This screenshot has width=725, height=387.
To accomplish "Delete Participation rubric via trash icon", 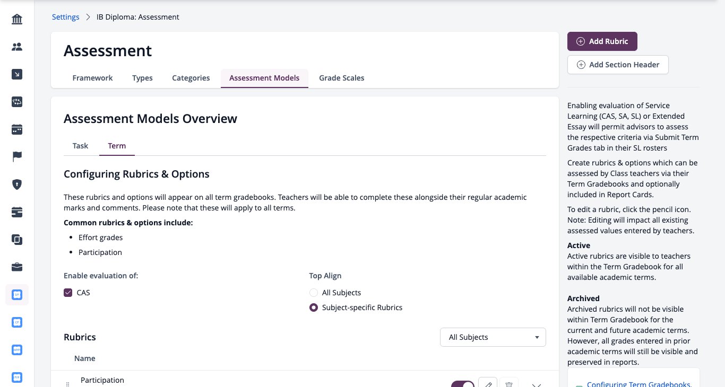I will (x=509, y=384).
